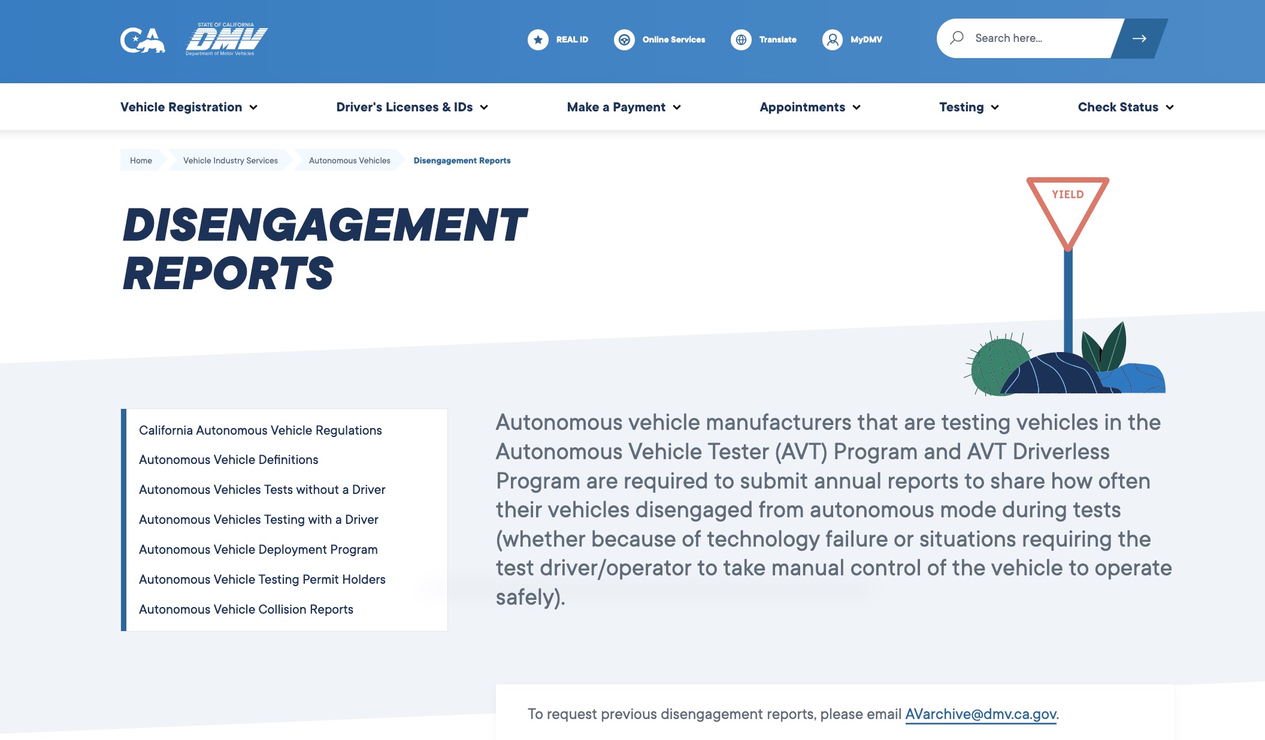Open the Make a Payment dropdown
Viewport: 1265px width, 740px height.
624,107
